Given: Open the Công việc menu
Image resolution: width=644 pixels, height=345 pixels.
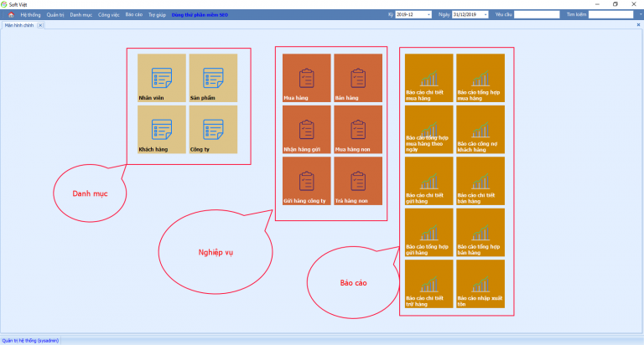Looking at the screenshot, I should pos(108,15).
